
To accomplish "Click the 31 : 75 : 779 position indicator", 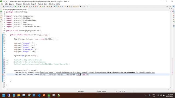I will [x=120, y=91].
